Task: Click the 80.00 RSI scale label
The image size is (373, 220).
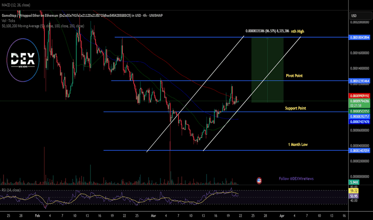Action: point(354,187)
